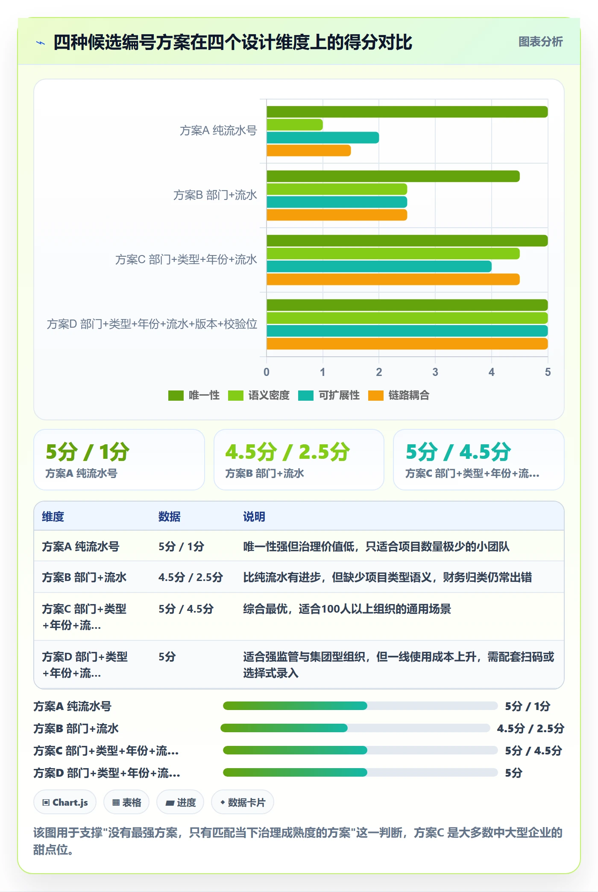Select description 综合最优，适合100人以上组织的通用场景
Image resolution: width=598 pixels, height=892 pixels.
point(347,609)
